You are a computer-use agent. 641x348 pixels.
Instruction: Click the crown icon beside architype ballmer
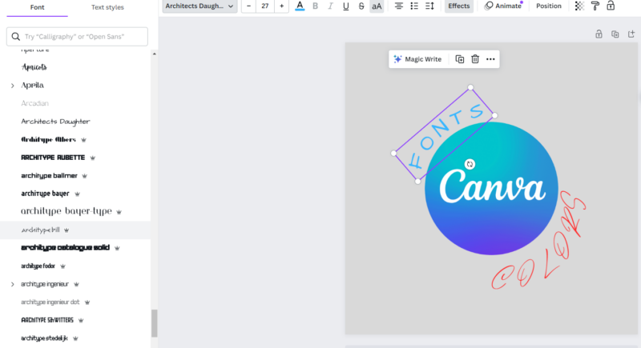click(85, 176)
